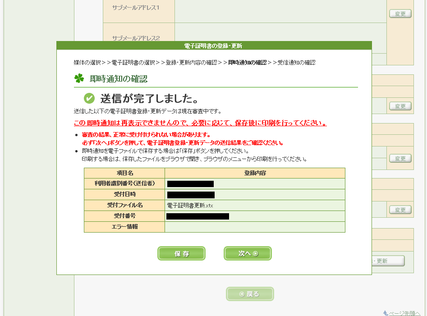Viewport: 427px width, 316px height.
Task: Click the green clover icon beside 即時通知の確認
Action: (x=79, y=78)
